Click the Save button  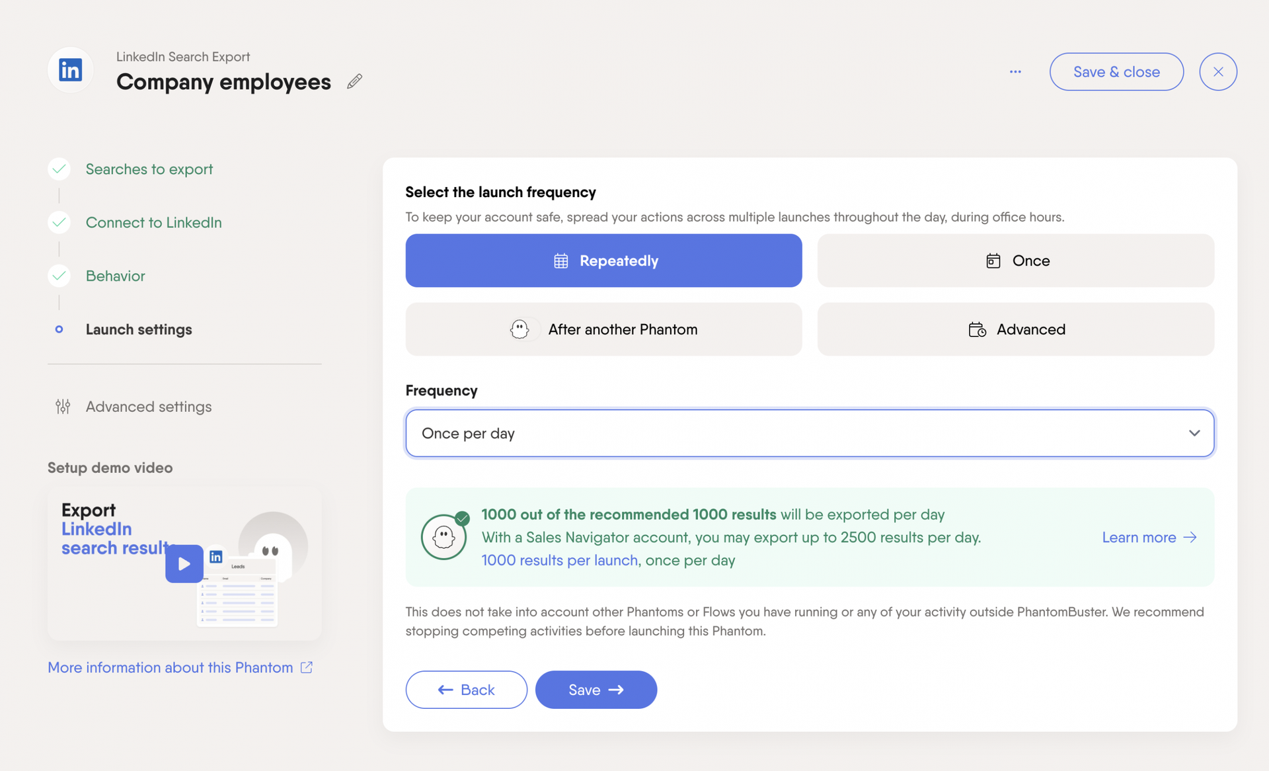(x=596, y=690)
